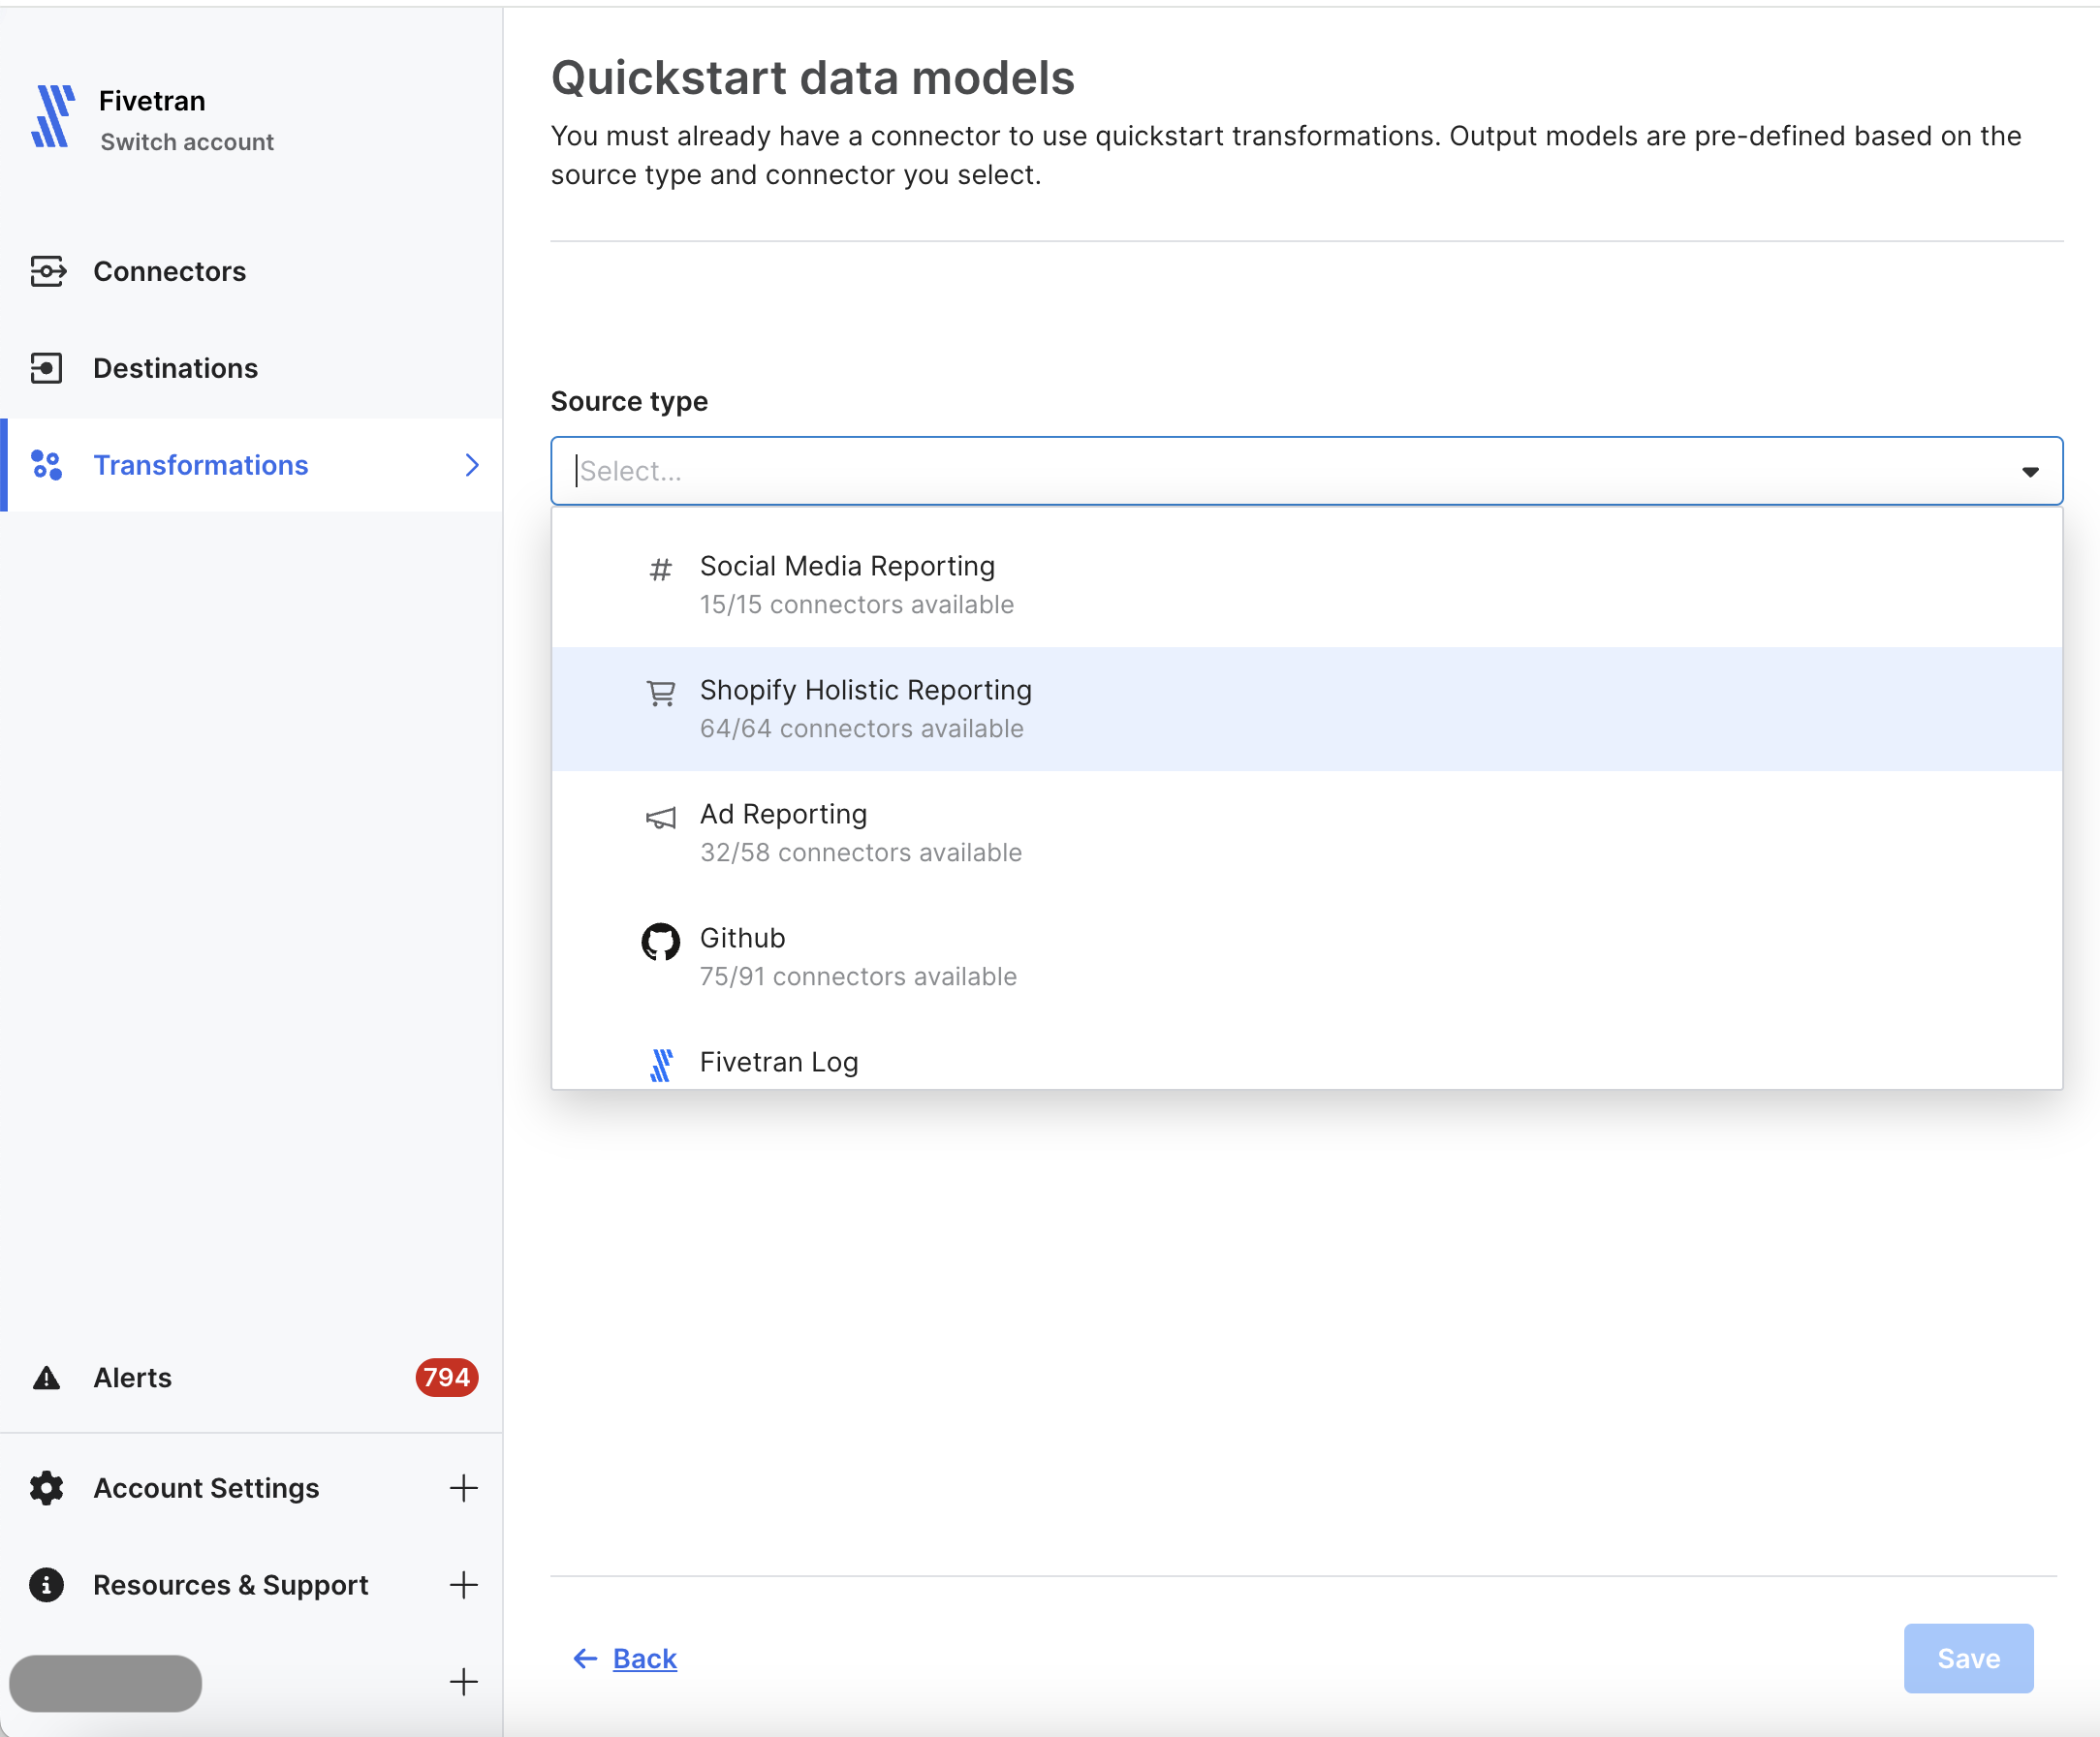This screenshot has width=2100, height=1737.
Task: Click the Fivetran logo icon
Action: click(x=53, y=117)
